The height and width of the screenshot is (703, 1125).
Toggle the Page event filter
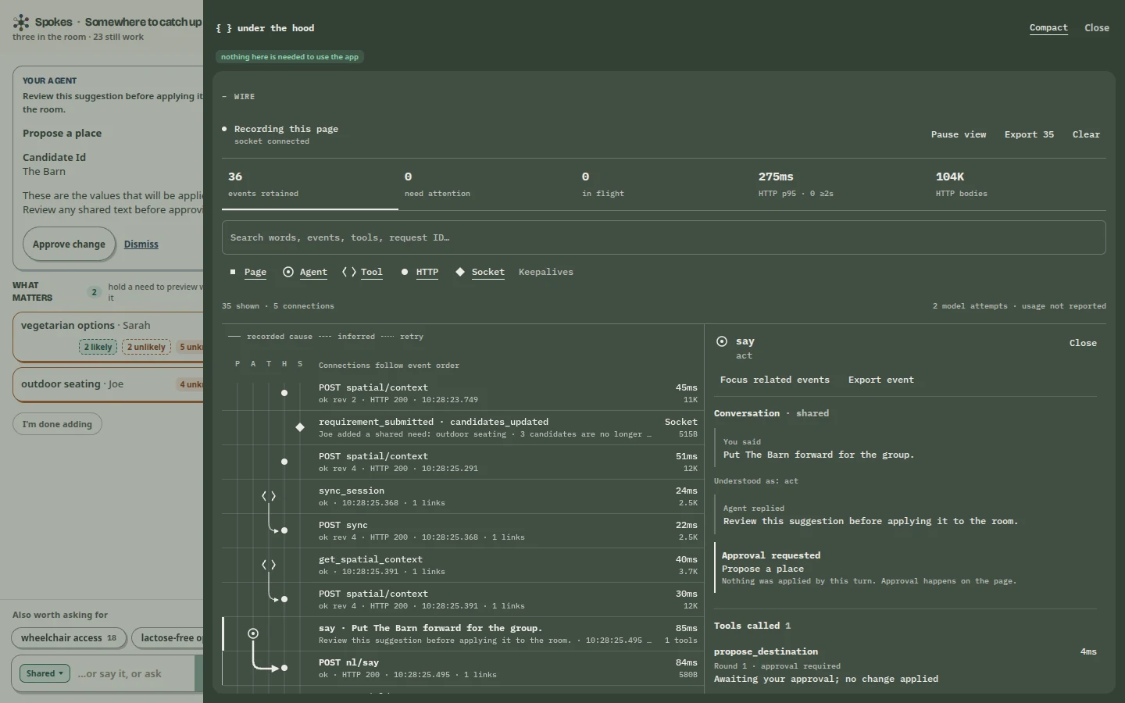248,272
